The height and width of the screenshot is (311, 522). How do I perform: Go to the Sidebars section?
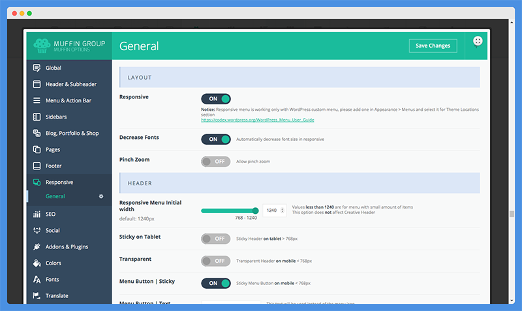(69, 117)
